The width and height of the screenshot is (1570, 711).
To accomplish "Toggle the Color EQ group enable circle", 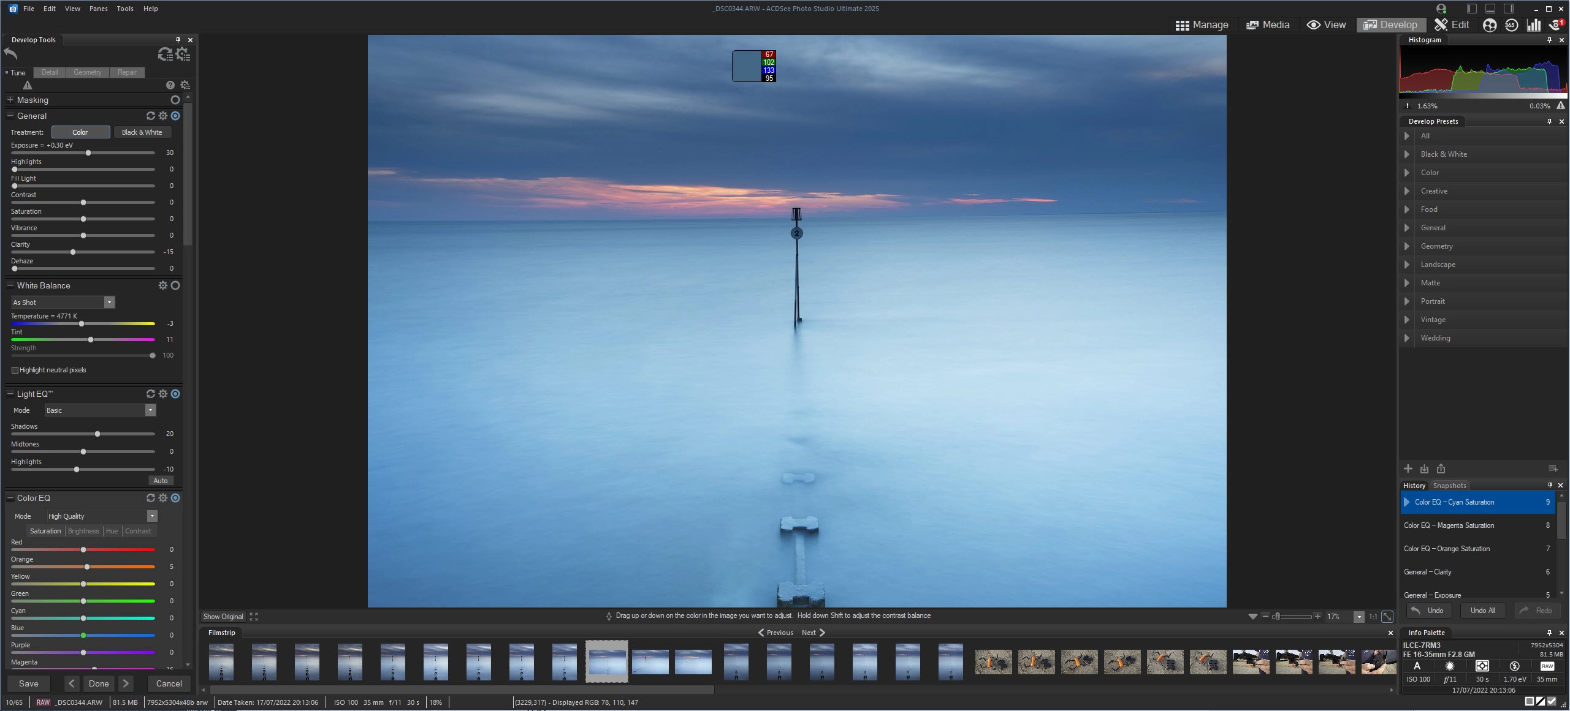I will tap(175, 498).
